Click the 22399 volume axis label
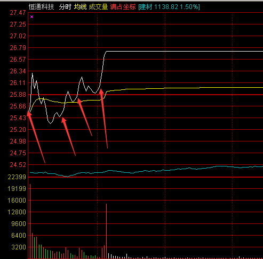This screenshot has height=259, width=263. (17, 177)
